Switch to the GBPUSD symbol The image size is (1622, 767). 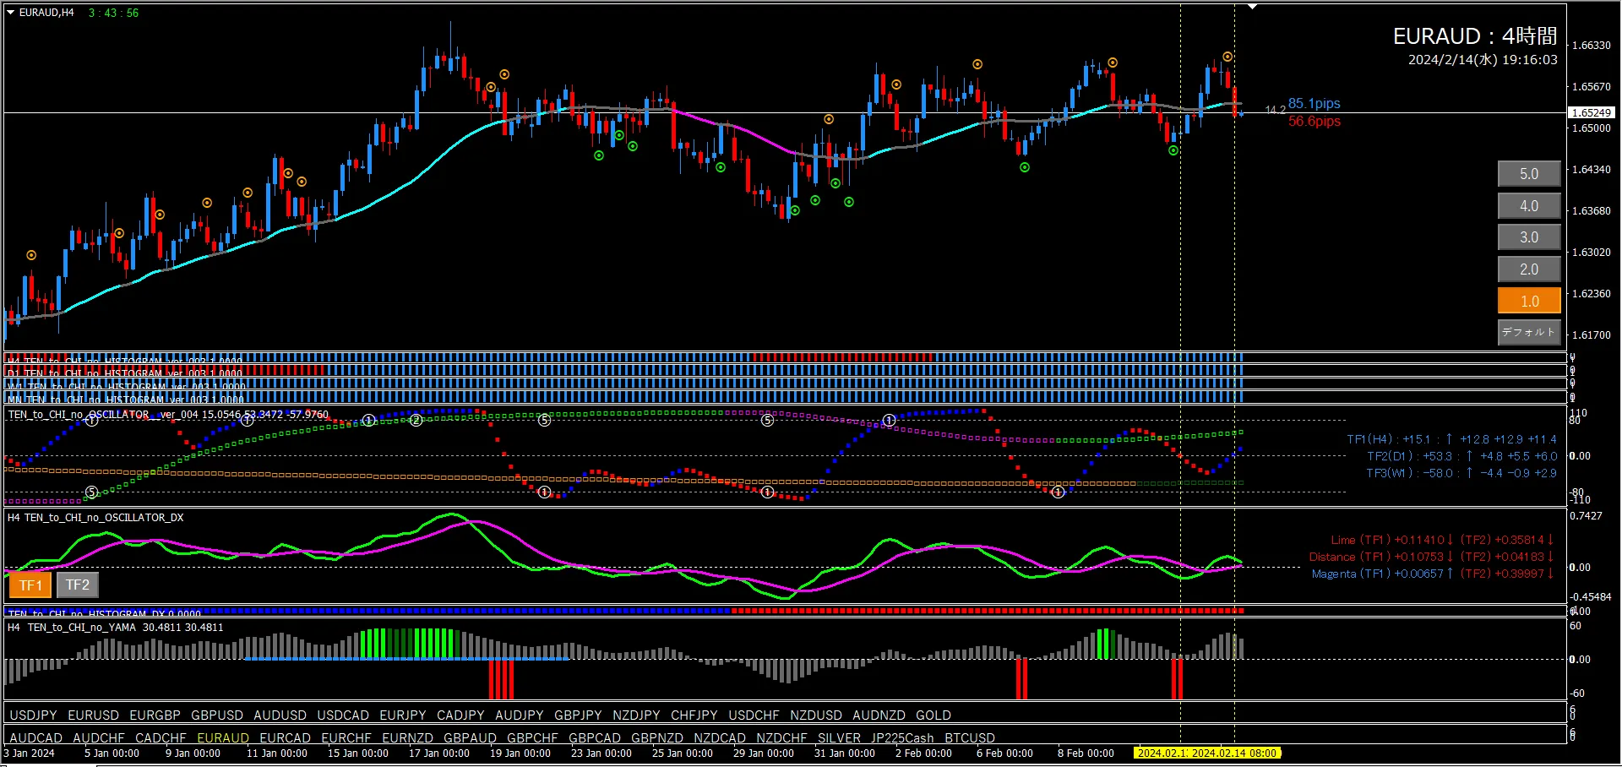pos(217,715)
